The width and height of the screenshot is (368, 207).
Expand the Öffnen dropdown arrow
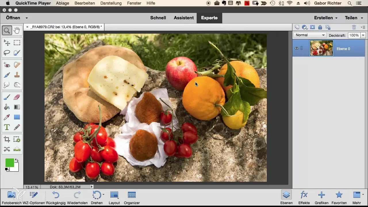point(26,18)
